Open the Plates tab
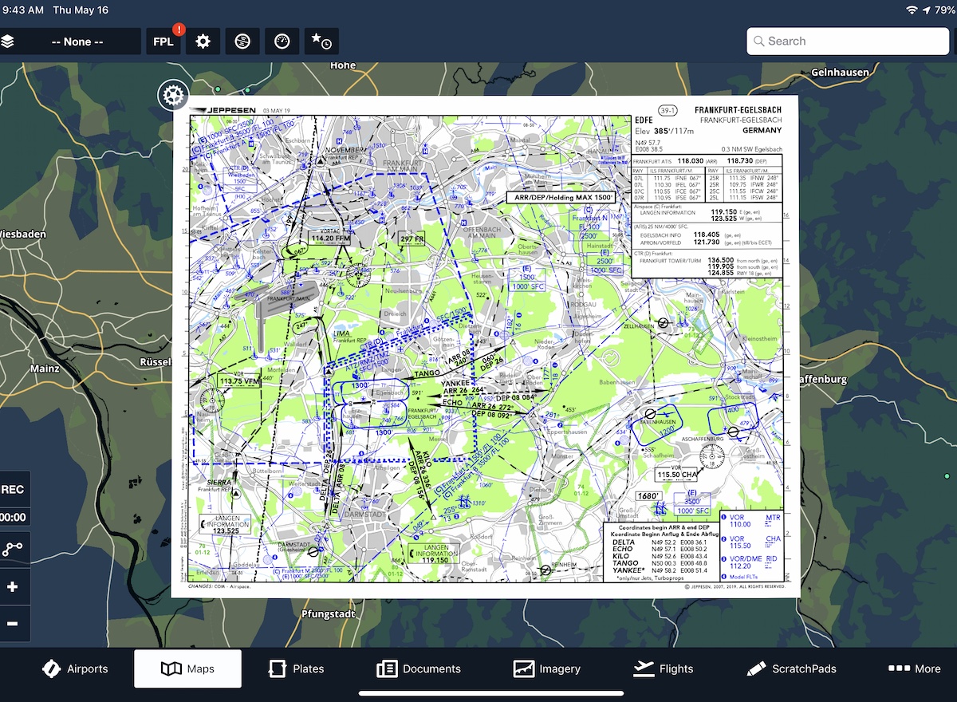This screenshot has height=702, width=957. coord(296,668)
